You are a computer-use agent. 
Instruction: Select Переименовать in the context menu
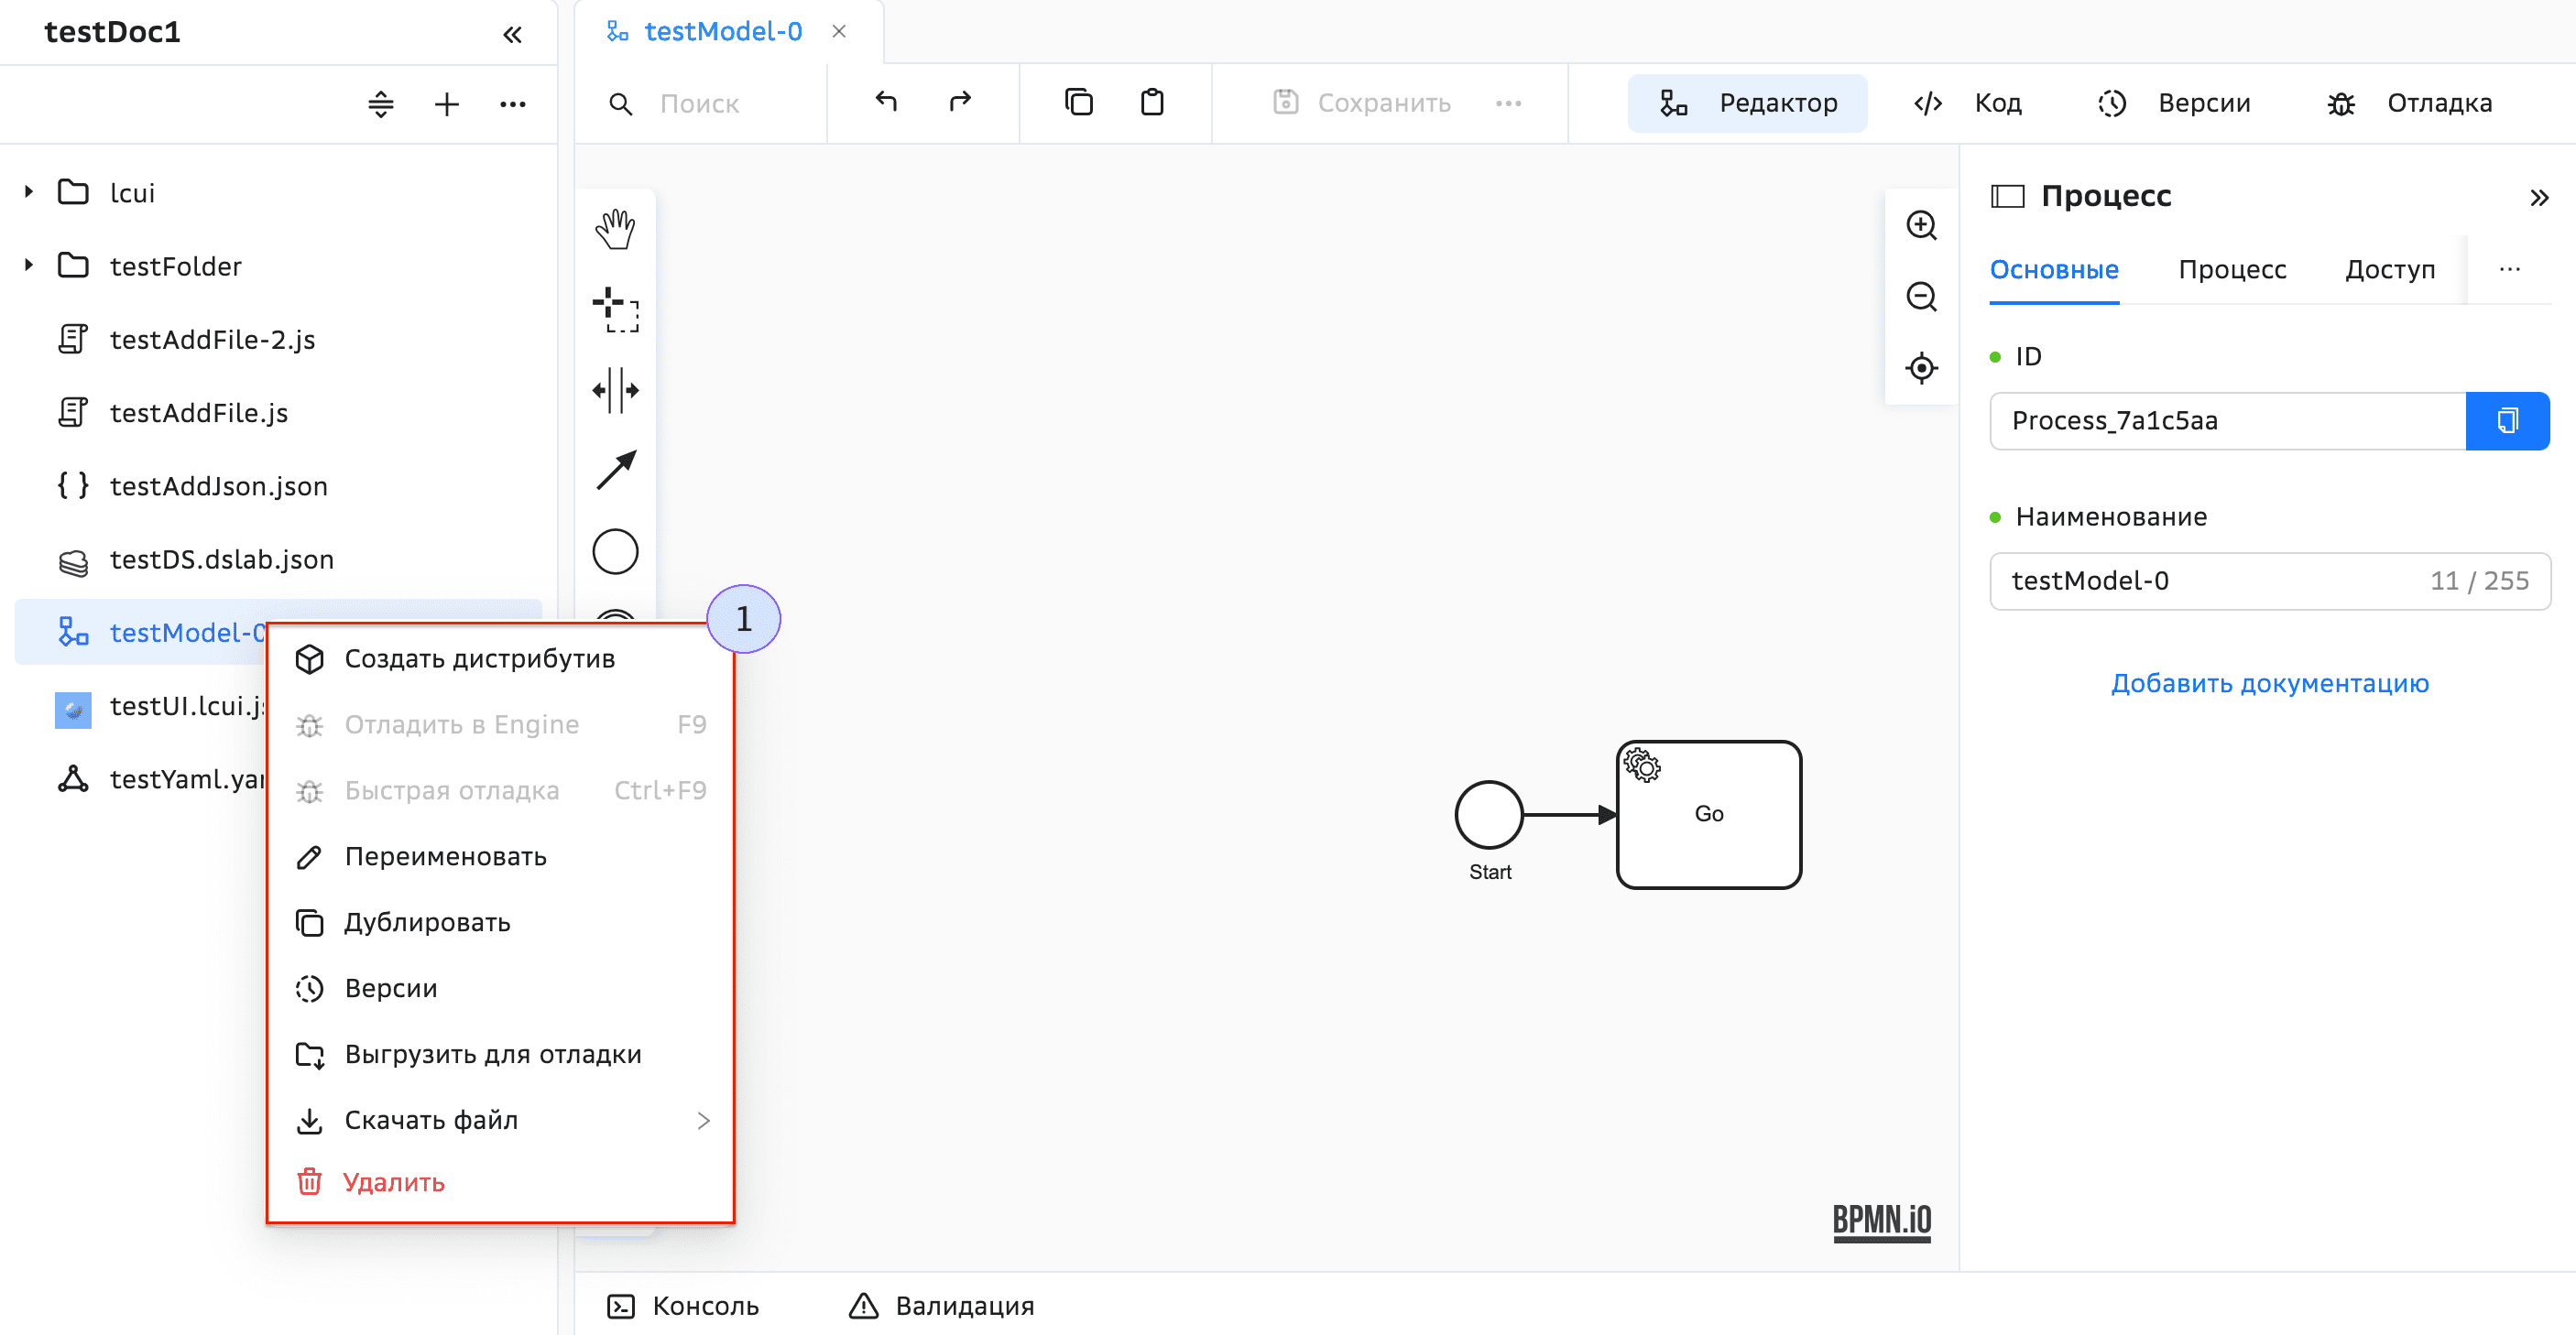point(446,856)
